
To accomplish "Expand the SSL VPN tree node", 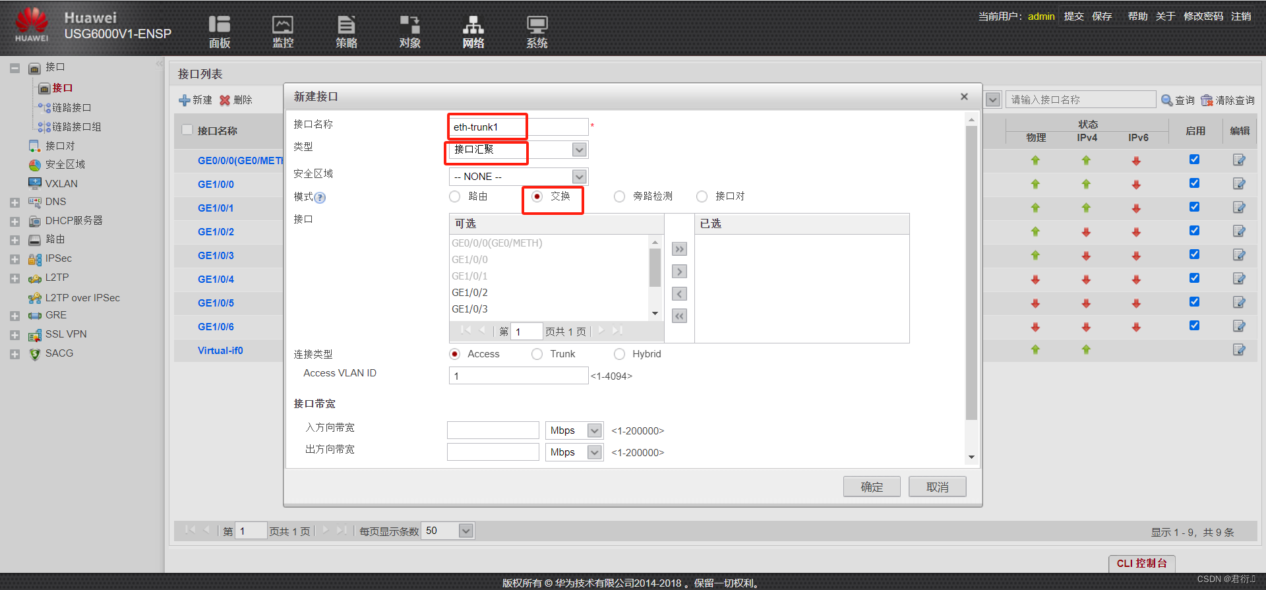I will [x=15, y=336].
